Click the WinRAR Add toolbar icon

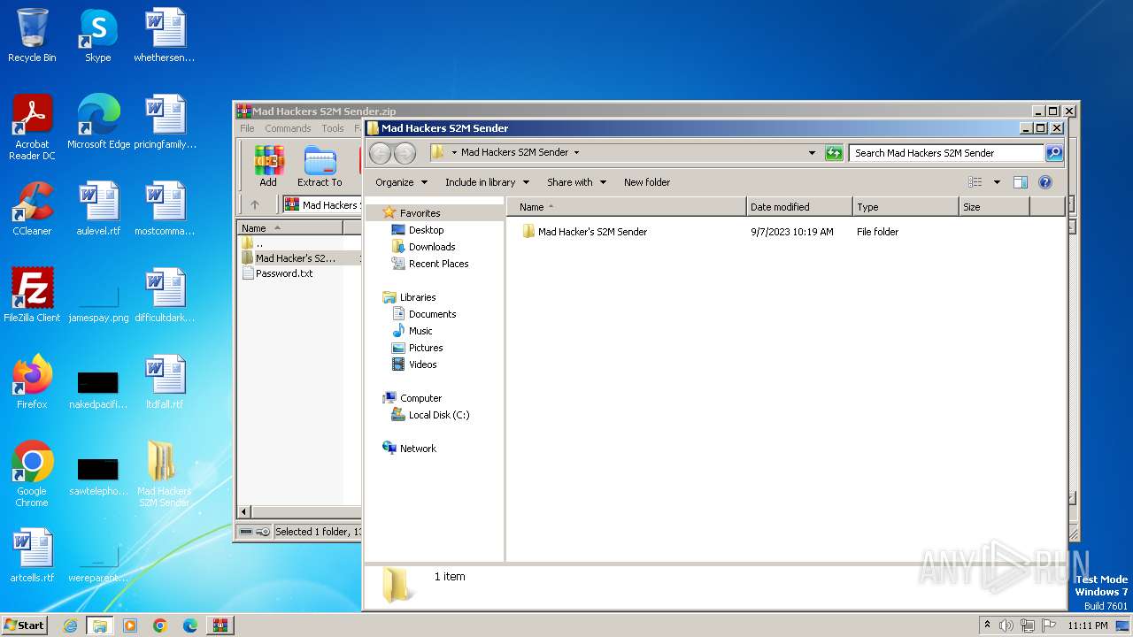[268, 166]
